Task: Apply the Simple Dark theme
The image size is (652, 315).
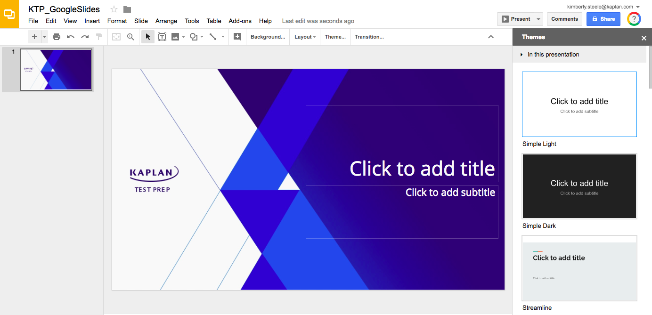Action: coord(579,186)
